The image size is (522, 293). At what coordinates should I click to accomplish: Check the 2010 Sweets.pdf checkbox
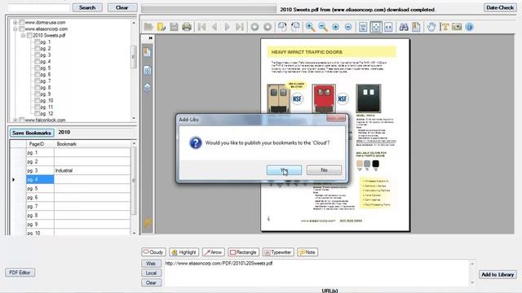(29, 35)
